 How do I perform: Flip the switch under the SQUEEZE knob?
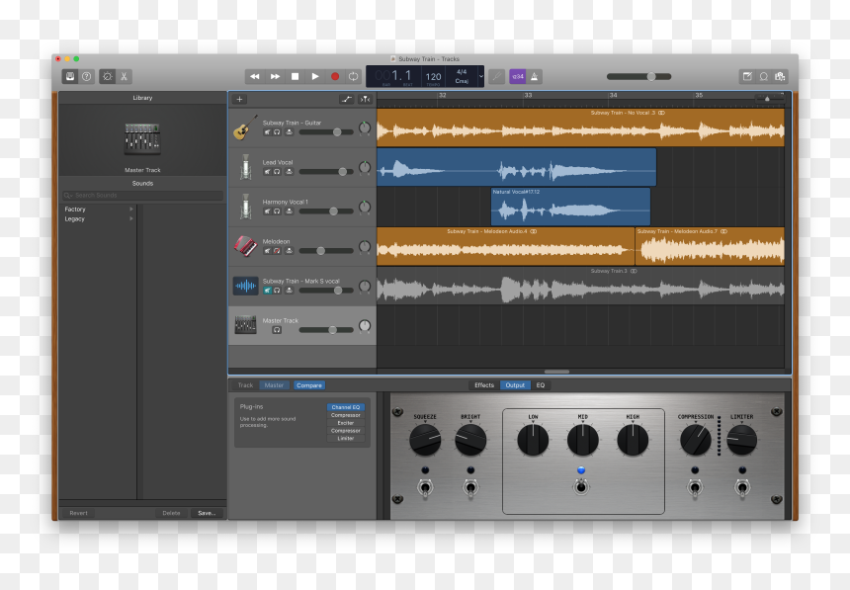[x=425, y=488]
